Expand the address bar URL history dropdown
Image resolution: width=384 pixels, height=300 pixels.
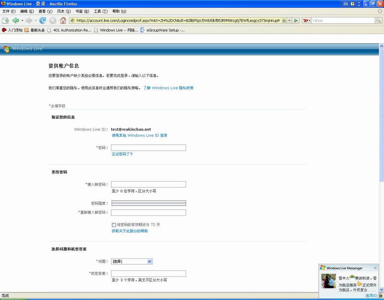pyautogui.click(x=289, y=20)
